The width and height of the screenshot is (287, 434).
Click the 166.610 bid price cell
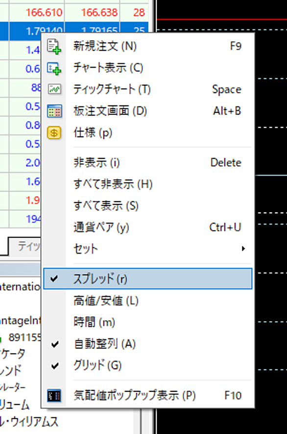pos(37,12)
